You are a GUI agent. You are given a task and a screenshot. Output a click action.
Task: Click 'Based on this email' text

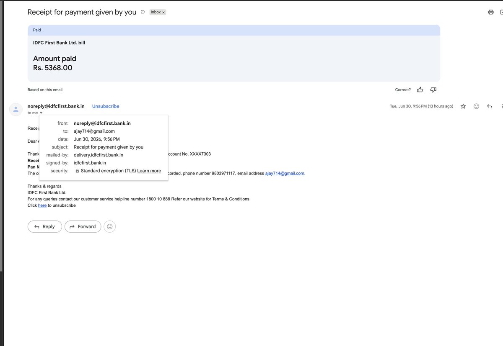point(45,90)
